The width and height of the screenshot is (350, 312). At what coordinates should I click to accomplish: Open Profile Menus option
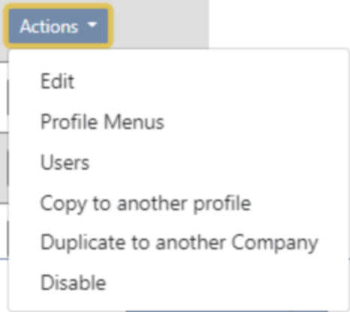[102, 122]
